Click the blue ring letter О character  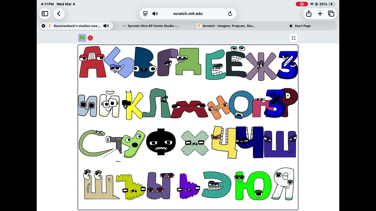241,104
